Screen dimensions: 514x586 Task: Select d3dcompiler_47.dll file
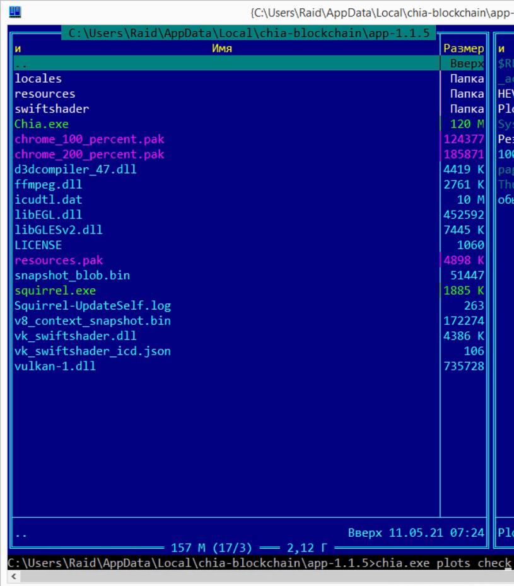76,169
